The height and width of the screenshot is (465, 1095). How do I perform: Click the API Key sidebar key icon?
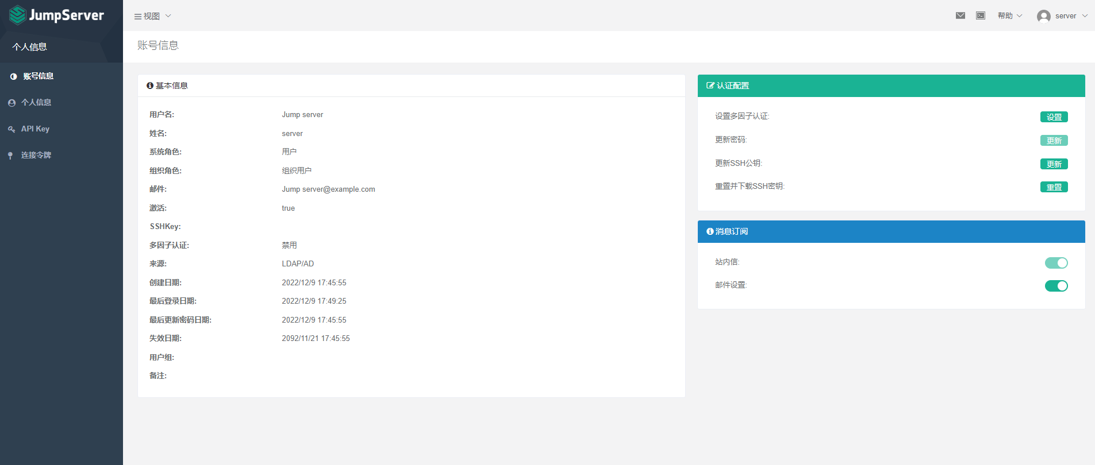pos(11,129)
